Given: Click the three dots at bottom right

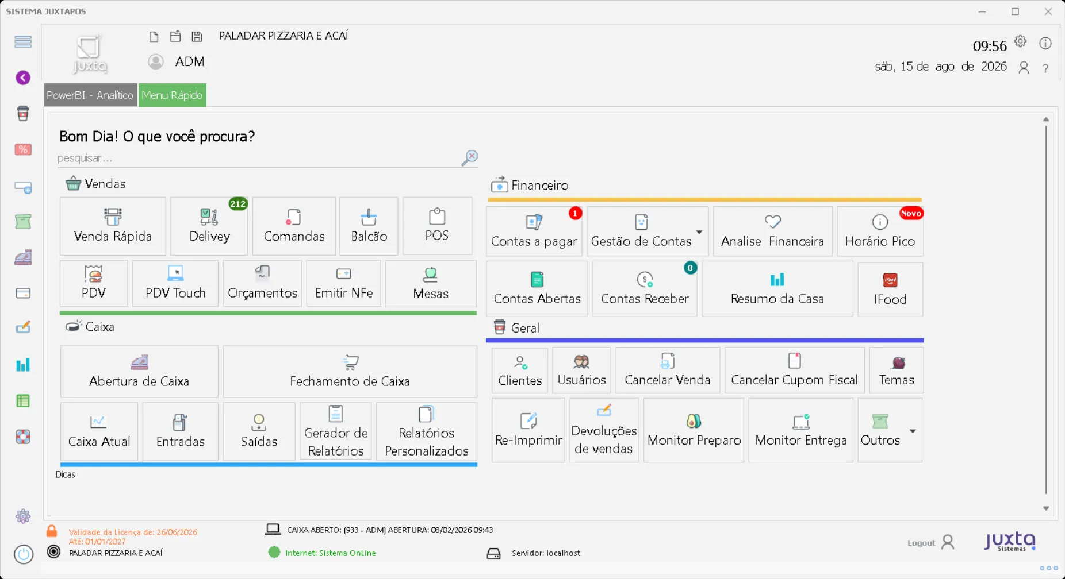Looking at the screenshot, I should [1049, 568].
